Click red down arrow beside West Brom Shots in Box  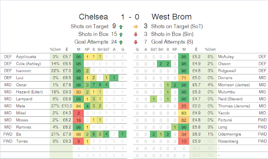tap(136, 34)
